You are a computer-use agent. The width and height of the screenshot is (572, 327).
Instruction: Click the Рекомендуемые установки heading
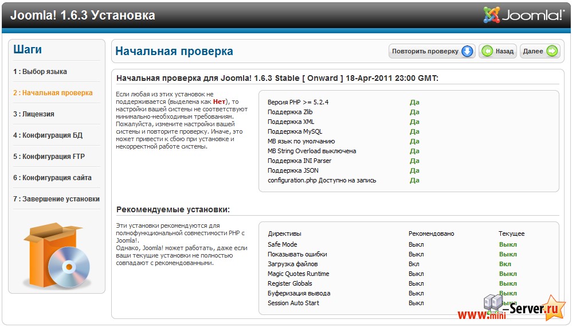coord(173,209)
